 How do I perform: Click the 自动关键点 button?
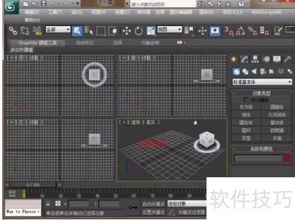pyautogui.click(x=153, y=204)
